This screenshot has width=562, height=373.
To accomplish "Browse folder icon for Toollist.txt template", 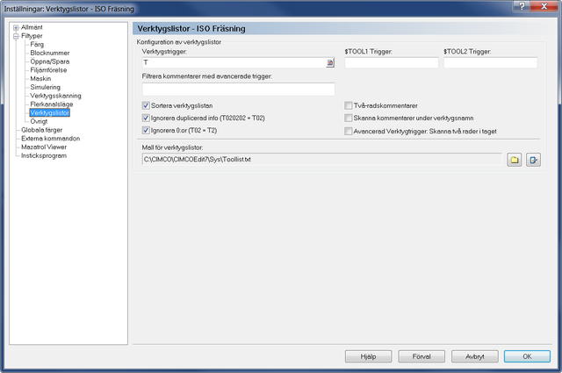I will click(x=515, y=160).
